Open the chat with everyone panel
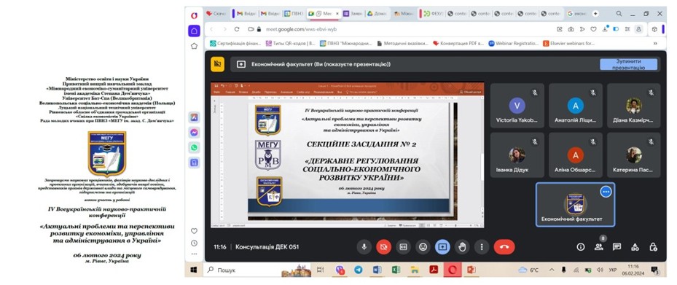The width and height of the screenshot is (677, 285). click(x=617, y=247)
